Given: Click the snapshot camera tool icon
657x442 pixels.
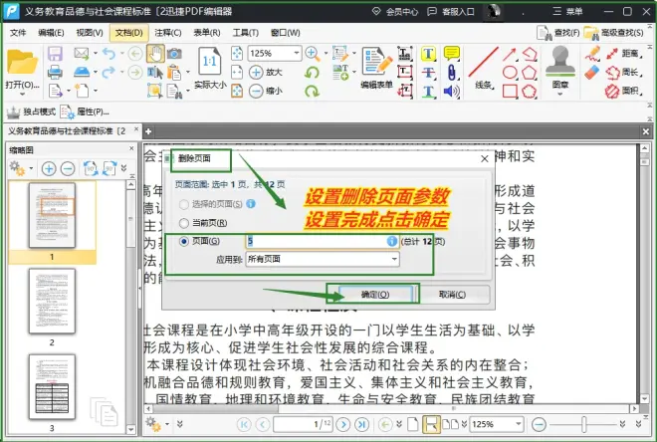Looking at the screenshot, I should (174, 54).
